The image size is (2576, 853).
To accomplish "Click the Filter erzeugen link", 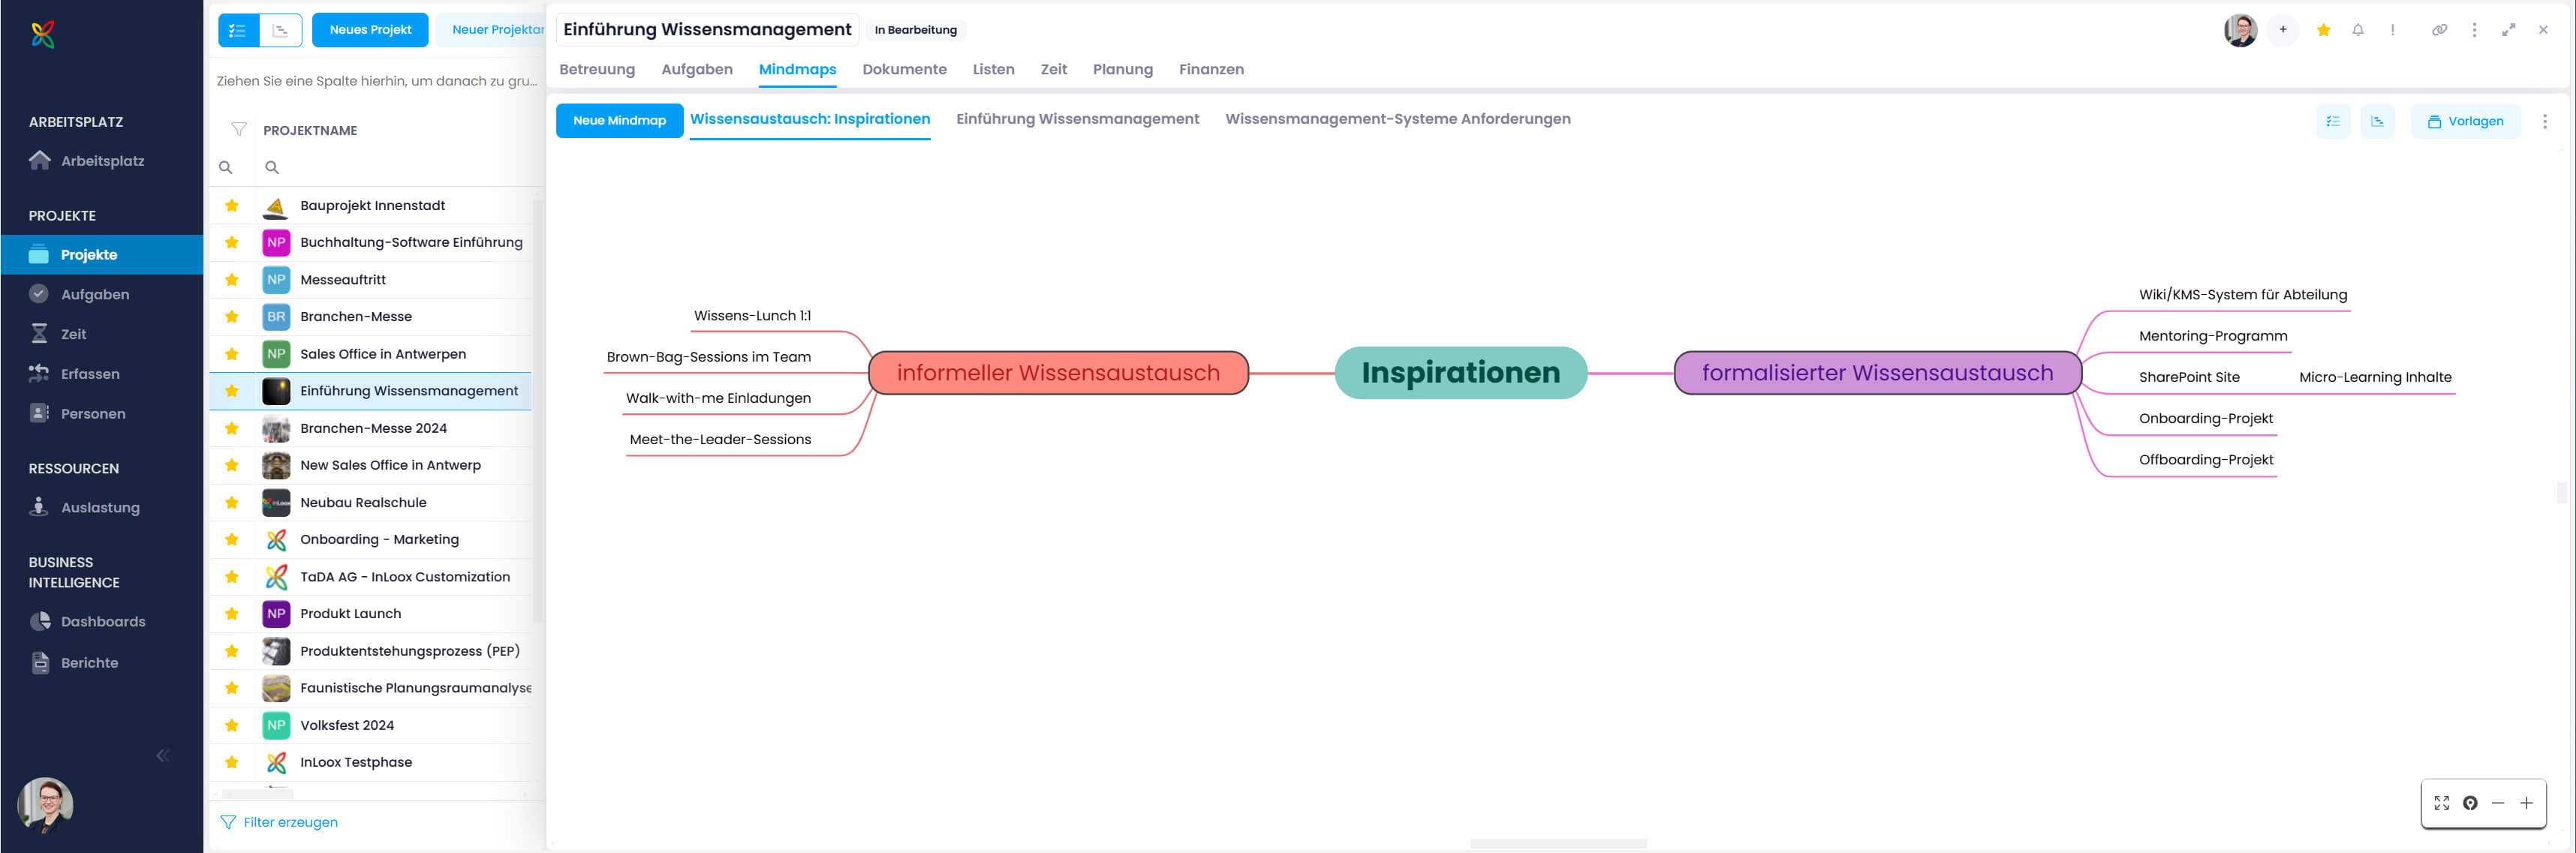I will point(279,822).
